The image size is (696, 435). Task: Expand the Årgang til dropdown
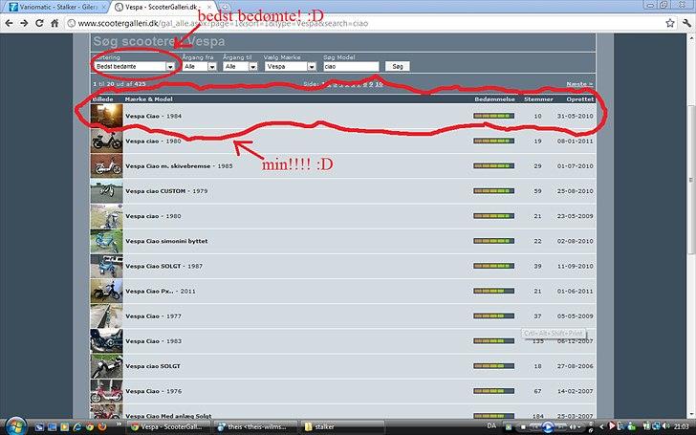tap(239, 67)
